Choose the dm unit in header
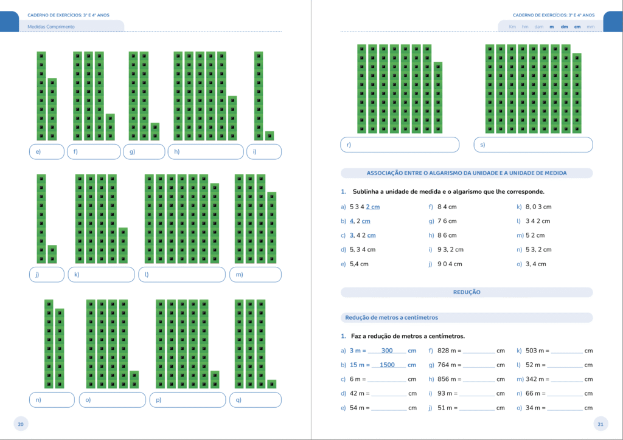This screenshot has width=623, height=440. pyautogui.click(x=564, y=27)
